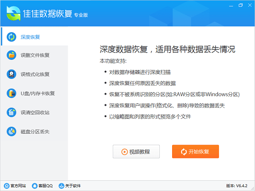Click the 佳佳数据恢复 logo in the title bar
This screenshot has height=191, width=255.
coord(13,14)
